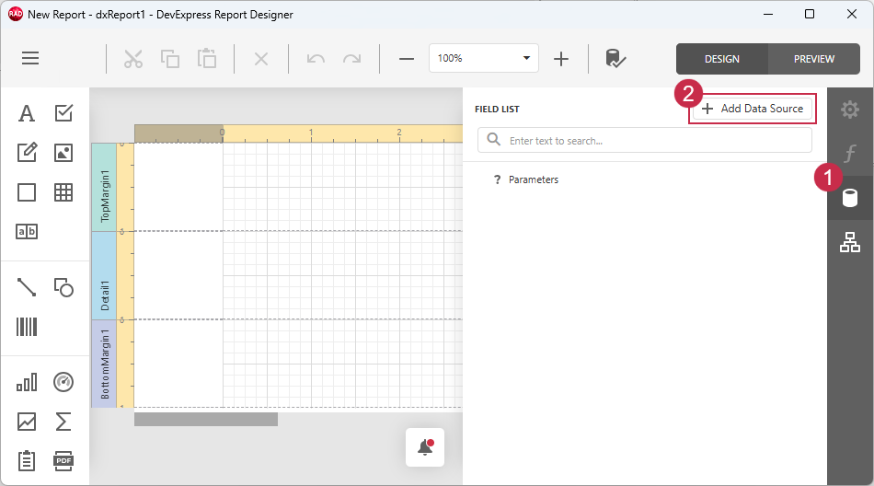Select the Sigma cross tab tool

click(63, 422)
